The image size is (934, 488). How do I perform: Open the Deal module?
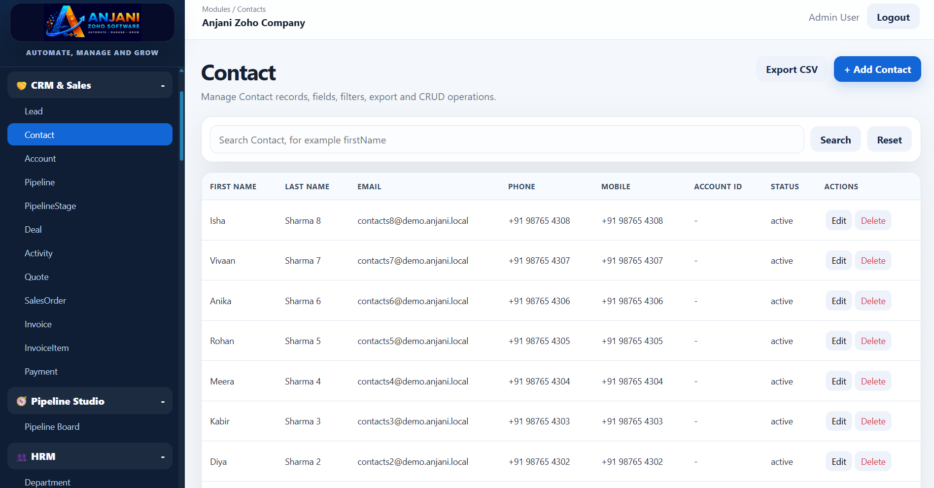(90, 230)
